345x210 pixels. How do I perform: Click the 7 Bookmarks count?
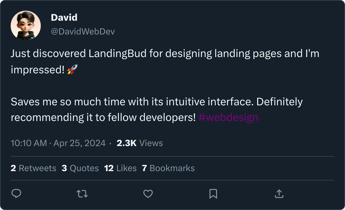[x=168, y=168]
